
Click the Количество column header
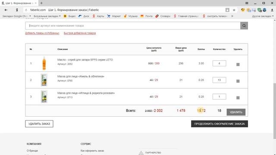point(219,49)
